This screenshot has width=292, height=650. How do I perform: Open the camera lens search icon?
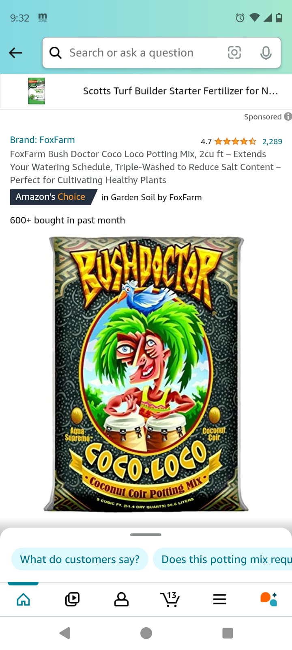coord(234,52)
